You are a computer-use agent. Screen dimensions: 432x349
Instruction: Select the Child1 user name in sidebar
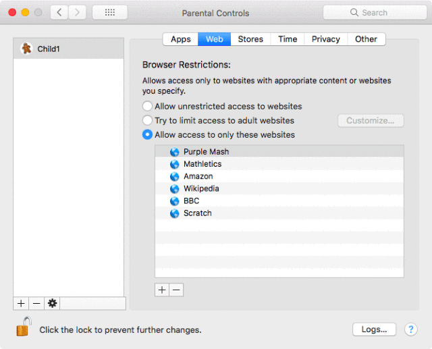(x=49, y=49)
